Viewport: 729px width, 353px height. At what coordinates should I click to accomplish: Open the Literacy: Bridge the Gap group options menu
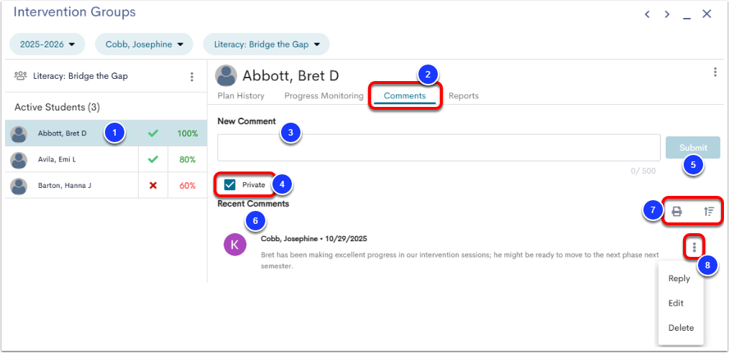pyautogui.click(x=191, y=77)
